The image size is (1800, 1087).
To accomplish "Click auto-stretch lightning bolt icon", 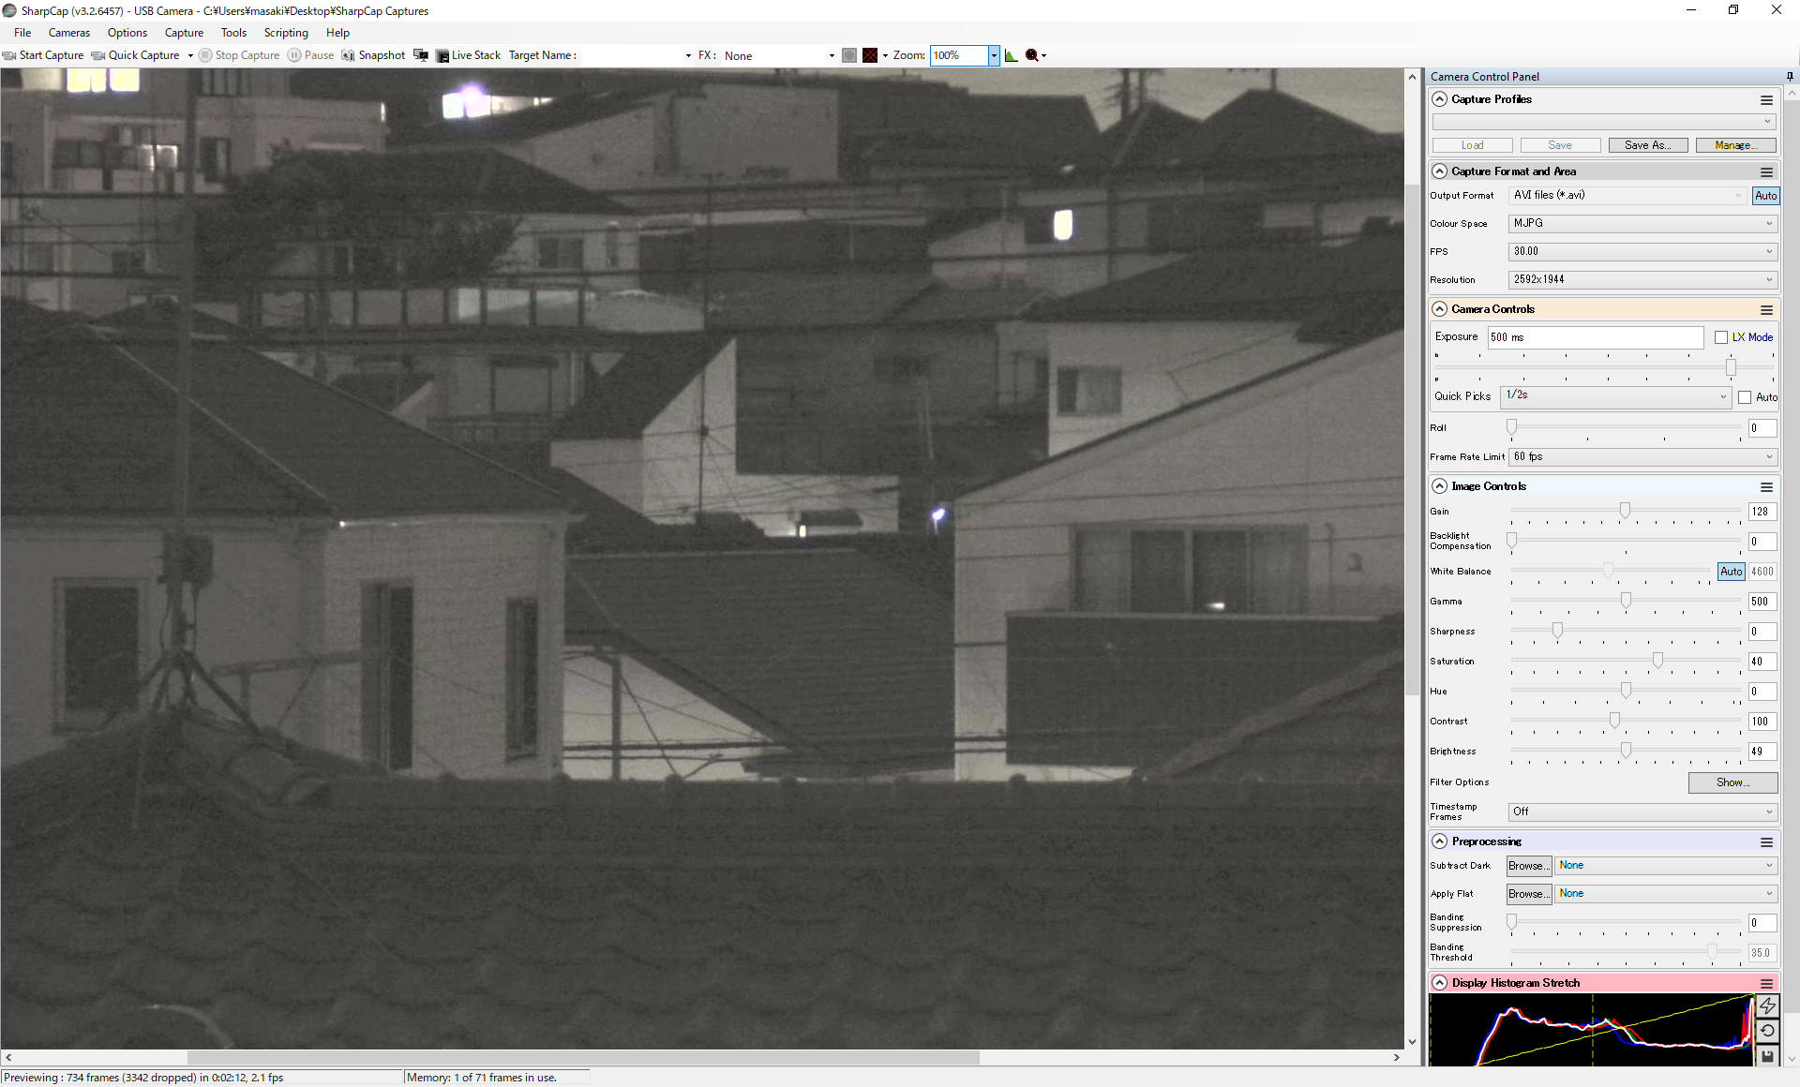I will click(x=1767, y=1005).
